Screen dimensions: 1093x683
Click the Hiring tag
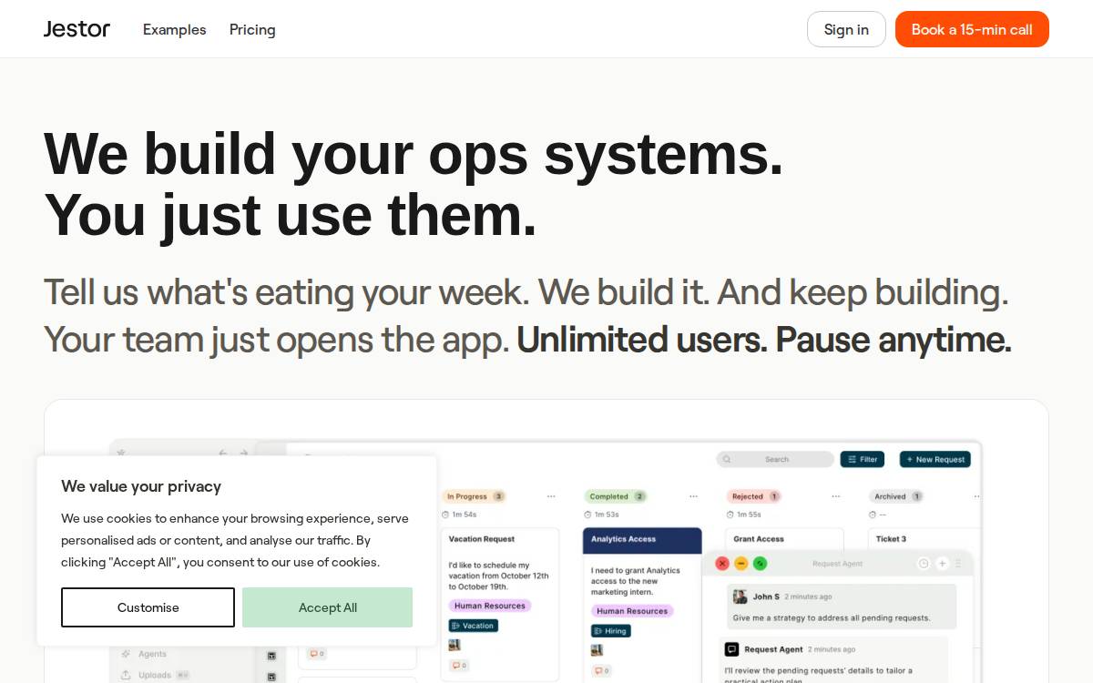tap(610, 631)
